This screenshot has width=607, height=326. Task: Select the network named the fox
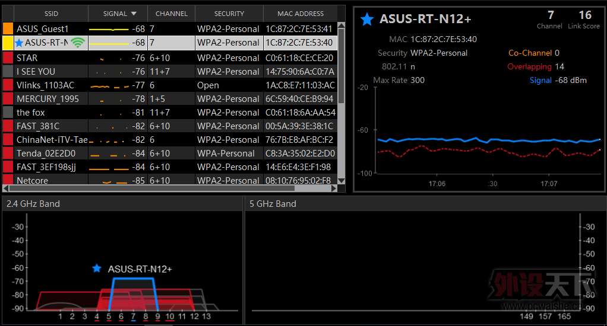170,113
